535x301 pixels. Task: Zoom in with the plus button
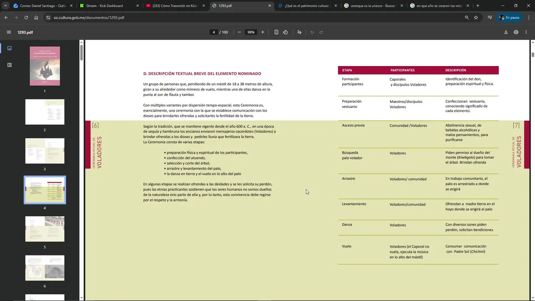coord(262,32)
